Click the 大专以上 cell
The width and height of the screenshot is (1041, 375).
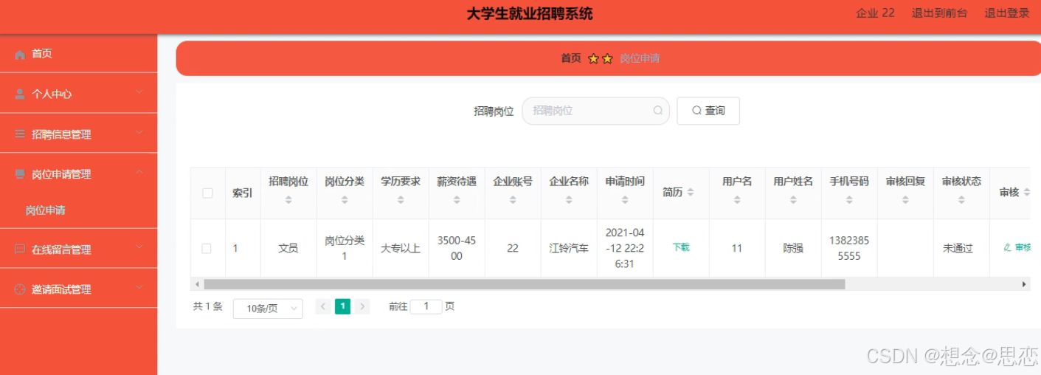click(x=401, y=249)
